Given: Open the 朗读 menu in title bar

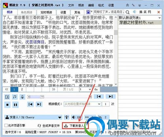Looking at the screenshot, I should [81, 5].
